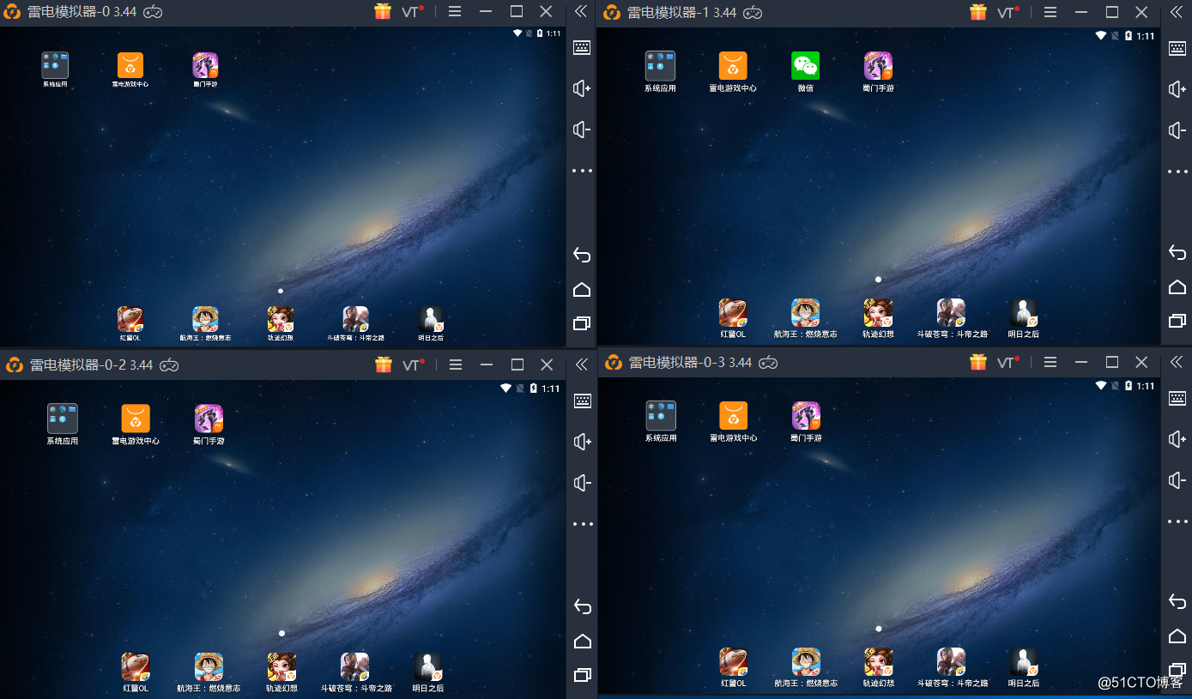The image size is (1192, 699).
Task: Open hamburger menu of 雷电模拟器-0
Action: tap(455, 11)
